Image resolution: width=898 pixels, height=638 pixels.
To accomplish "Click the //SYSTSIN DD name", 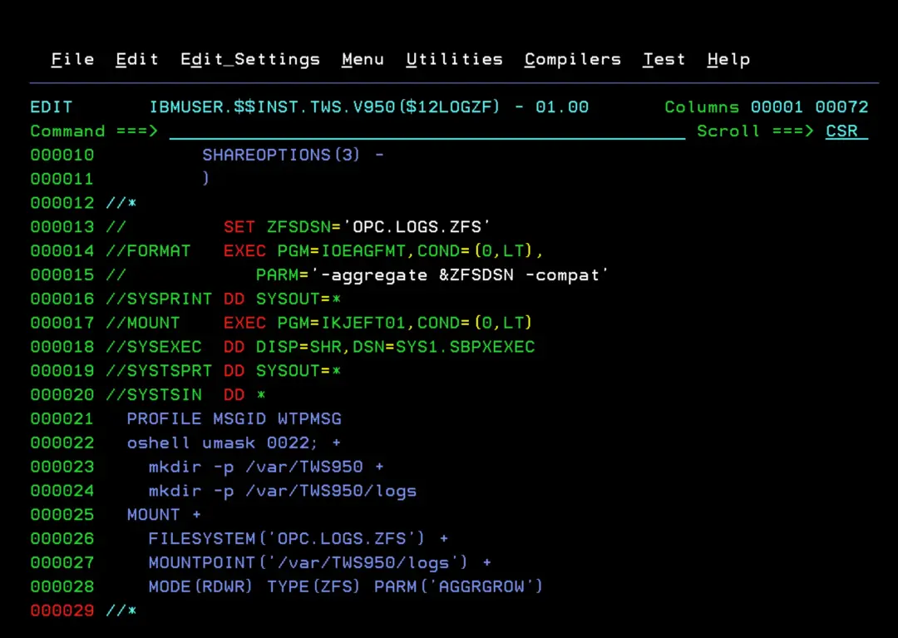I will click(x=154, y=396).
